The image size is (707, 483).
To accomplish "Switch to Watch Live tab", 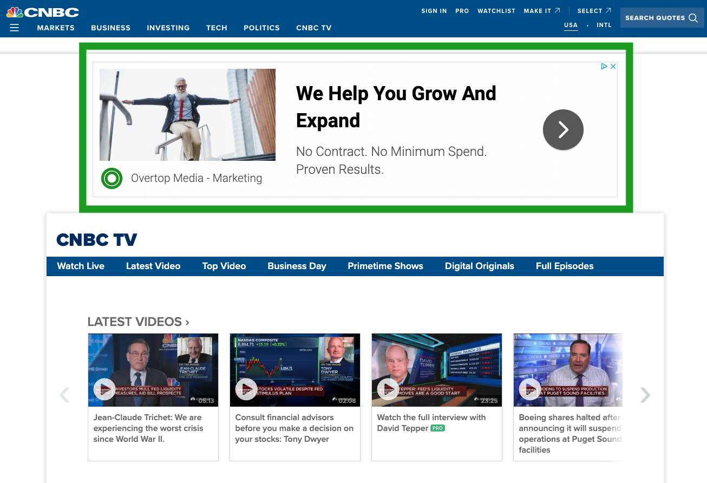I will [81, 266].
